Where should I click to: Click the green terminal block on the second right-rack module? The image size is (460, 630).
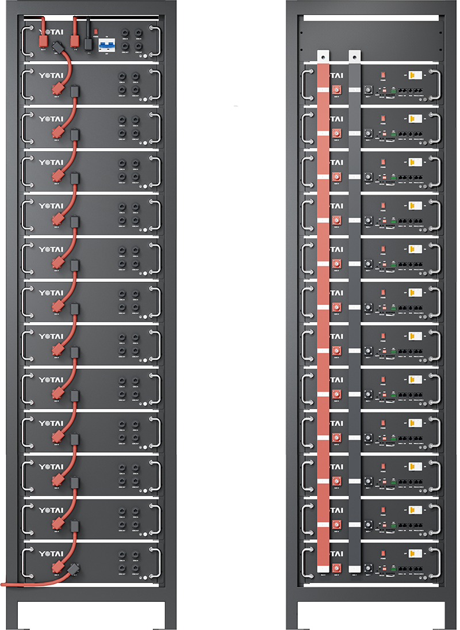(x=393, y=135)
